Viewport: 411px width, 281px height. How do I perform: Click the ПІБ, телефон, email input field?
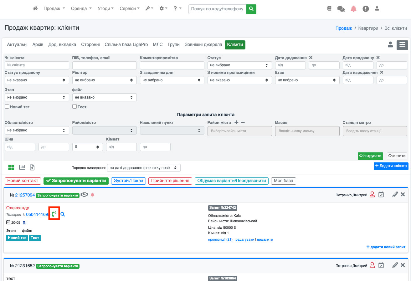point(104,65)
